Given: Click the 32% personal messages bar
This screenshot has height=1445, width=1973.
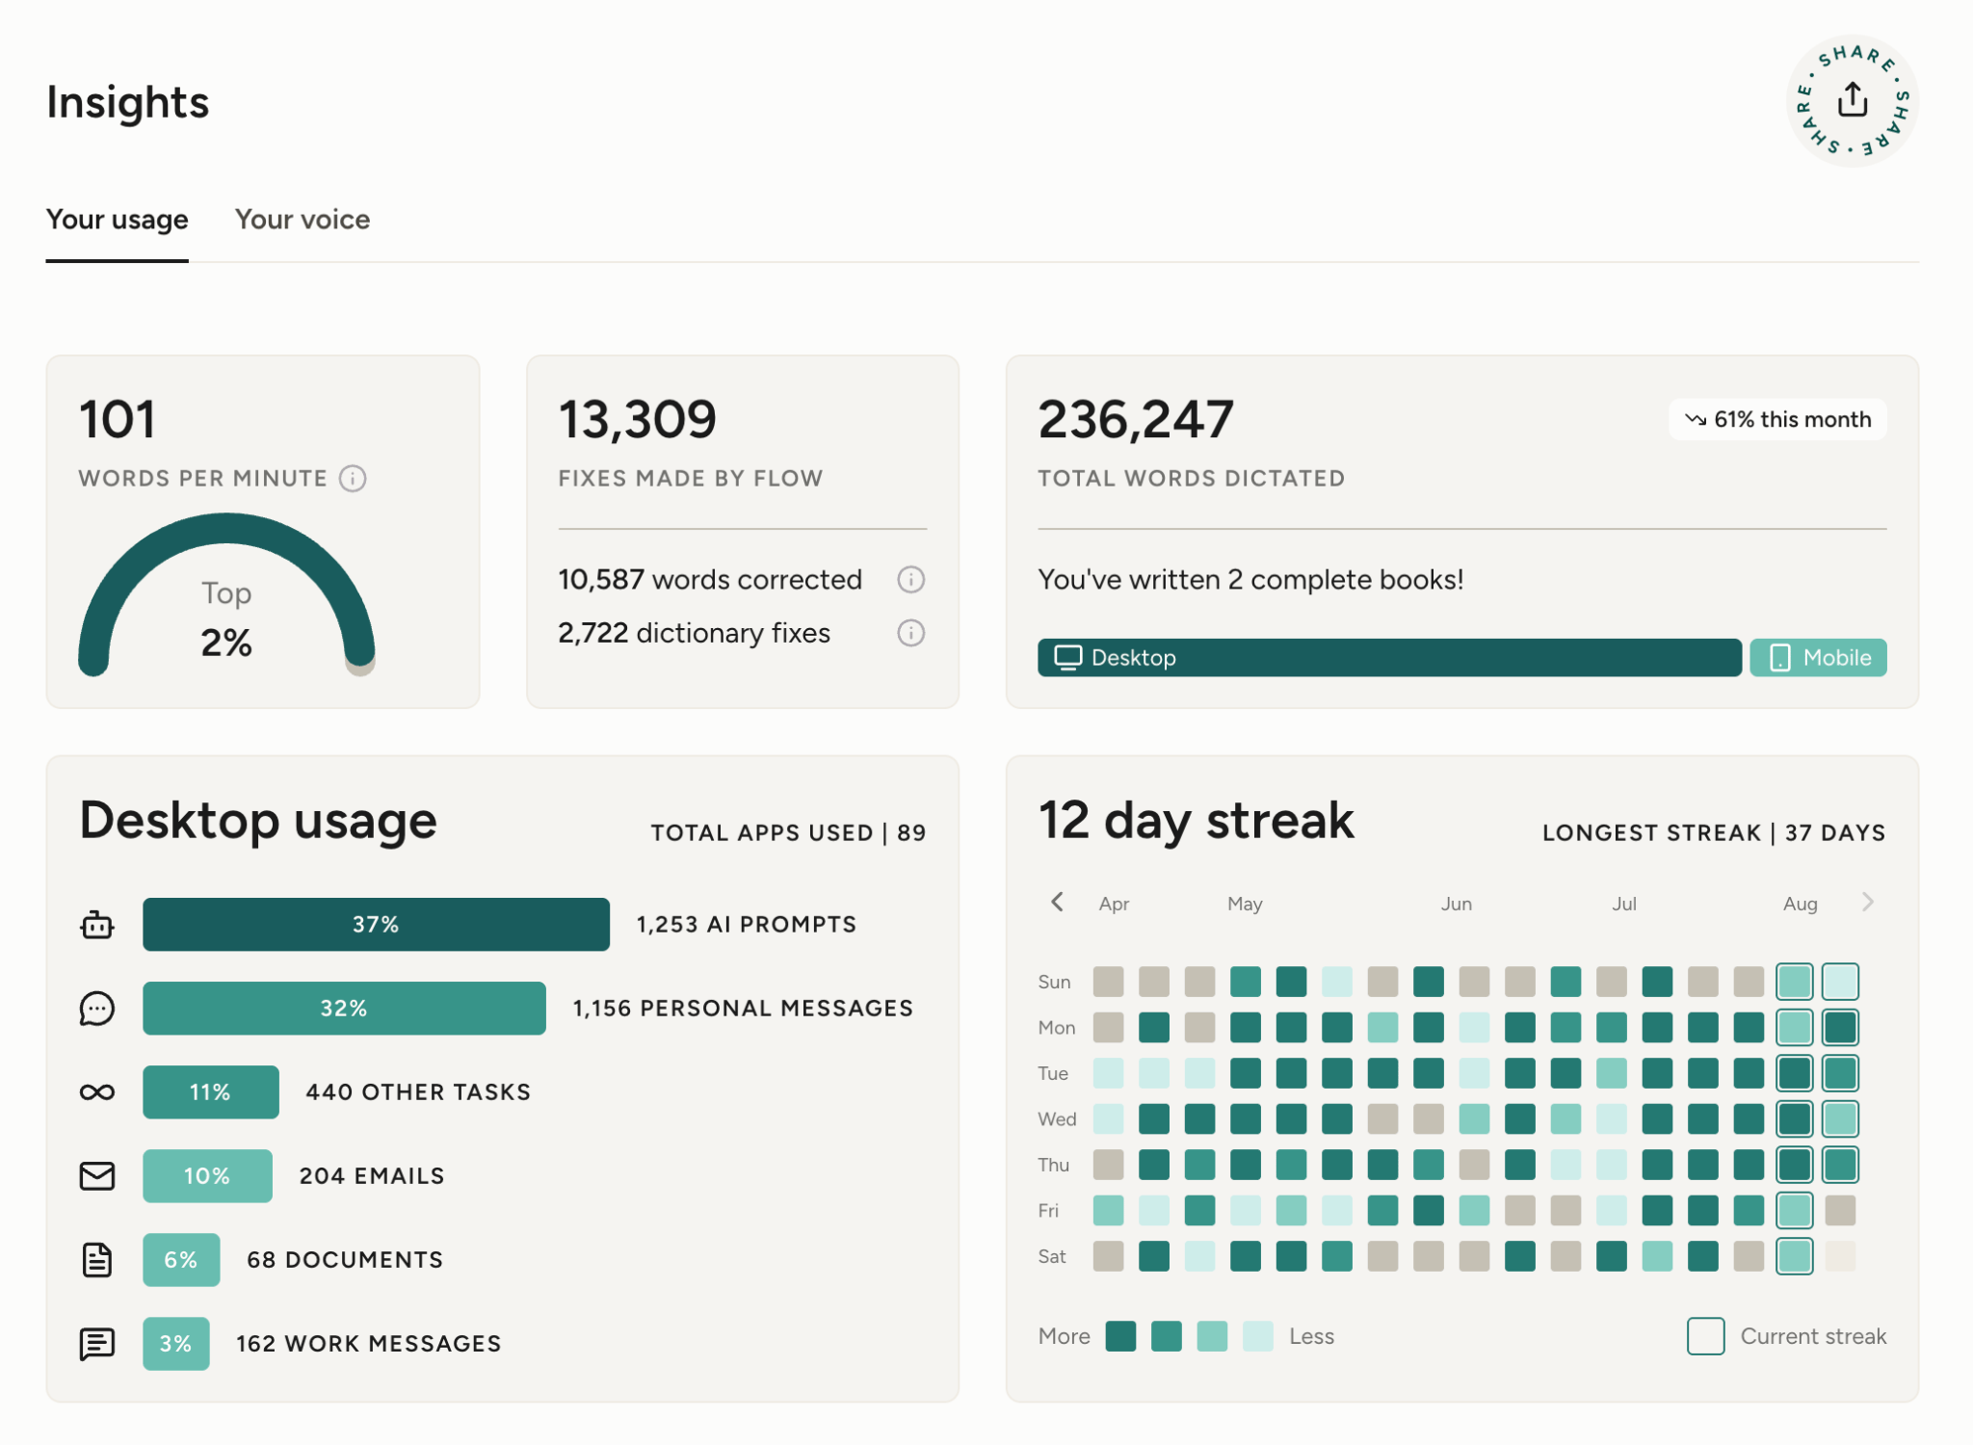Looking at the screenshot, I should pos(344,1009).
